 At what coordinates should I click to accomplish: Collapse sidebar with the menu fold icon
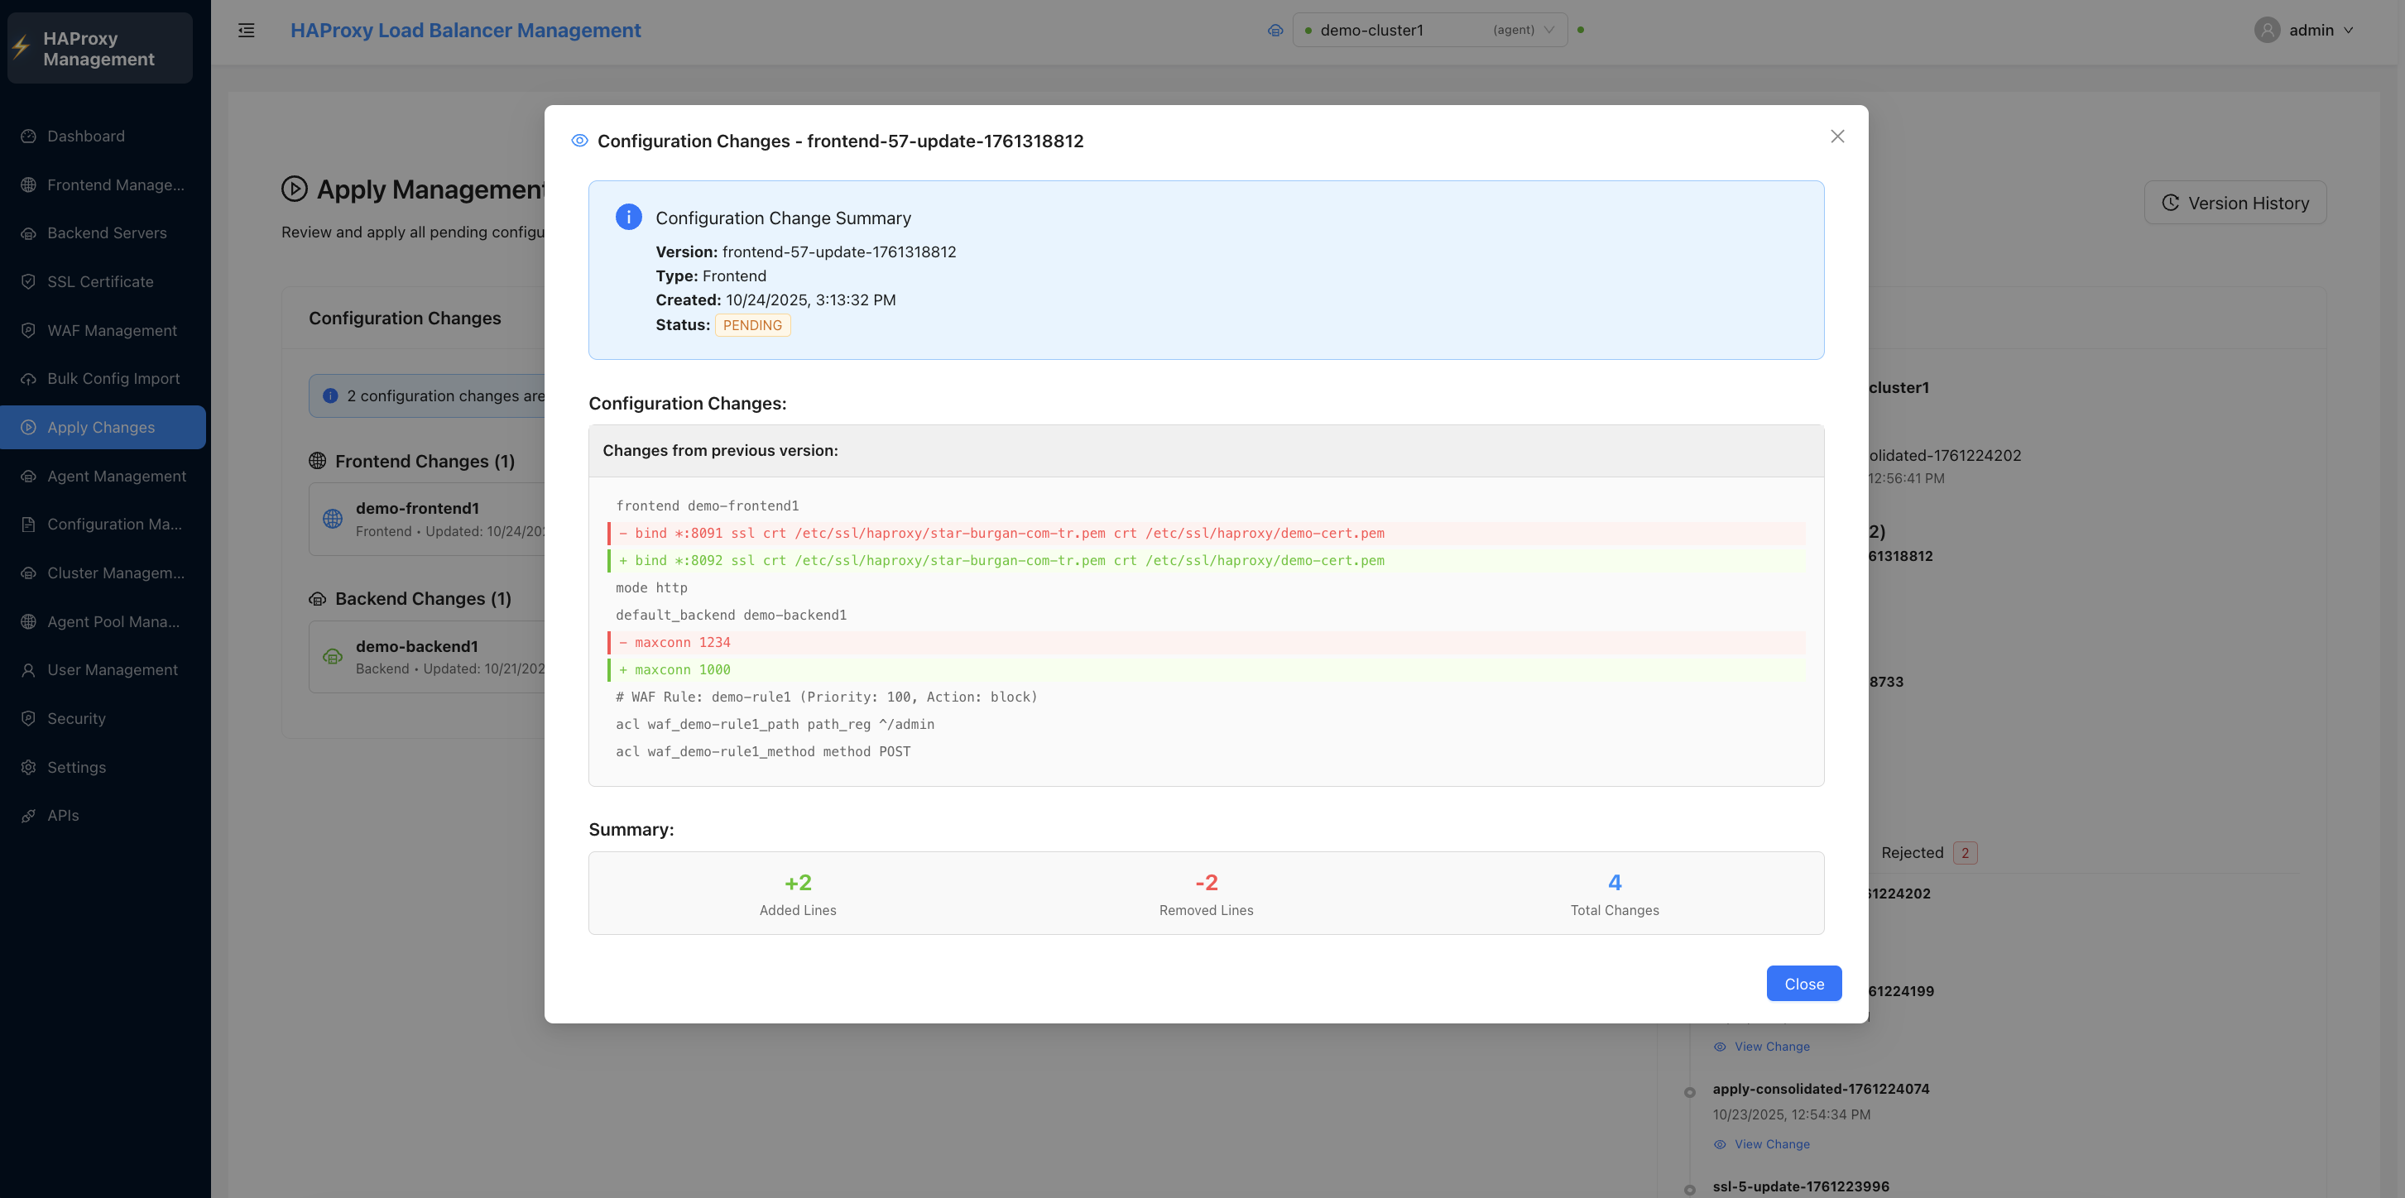(x=247, y=30)
